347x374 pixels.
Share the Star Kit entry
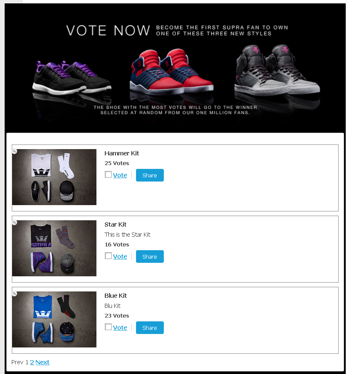(x=150, y=256)
